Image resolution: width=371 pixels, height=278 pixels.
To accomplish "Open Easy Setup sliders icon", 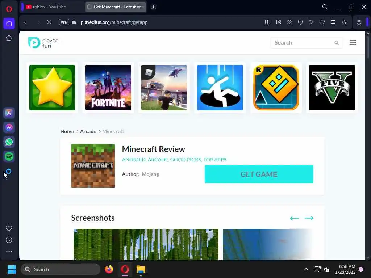I will pyautogui.click(x=333, y=22).
